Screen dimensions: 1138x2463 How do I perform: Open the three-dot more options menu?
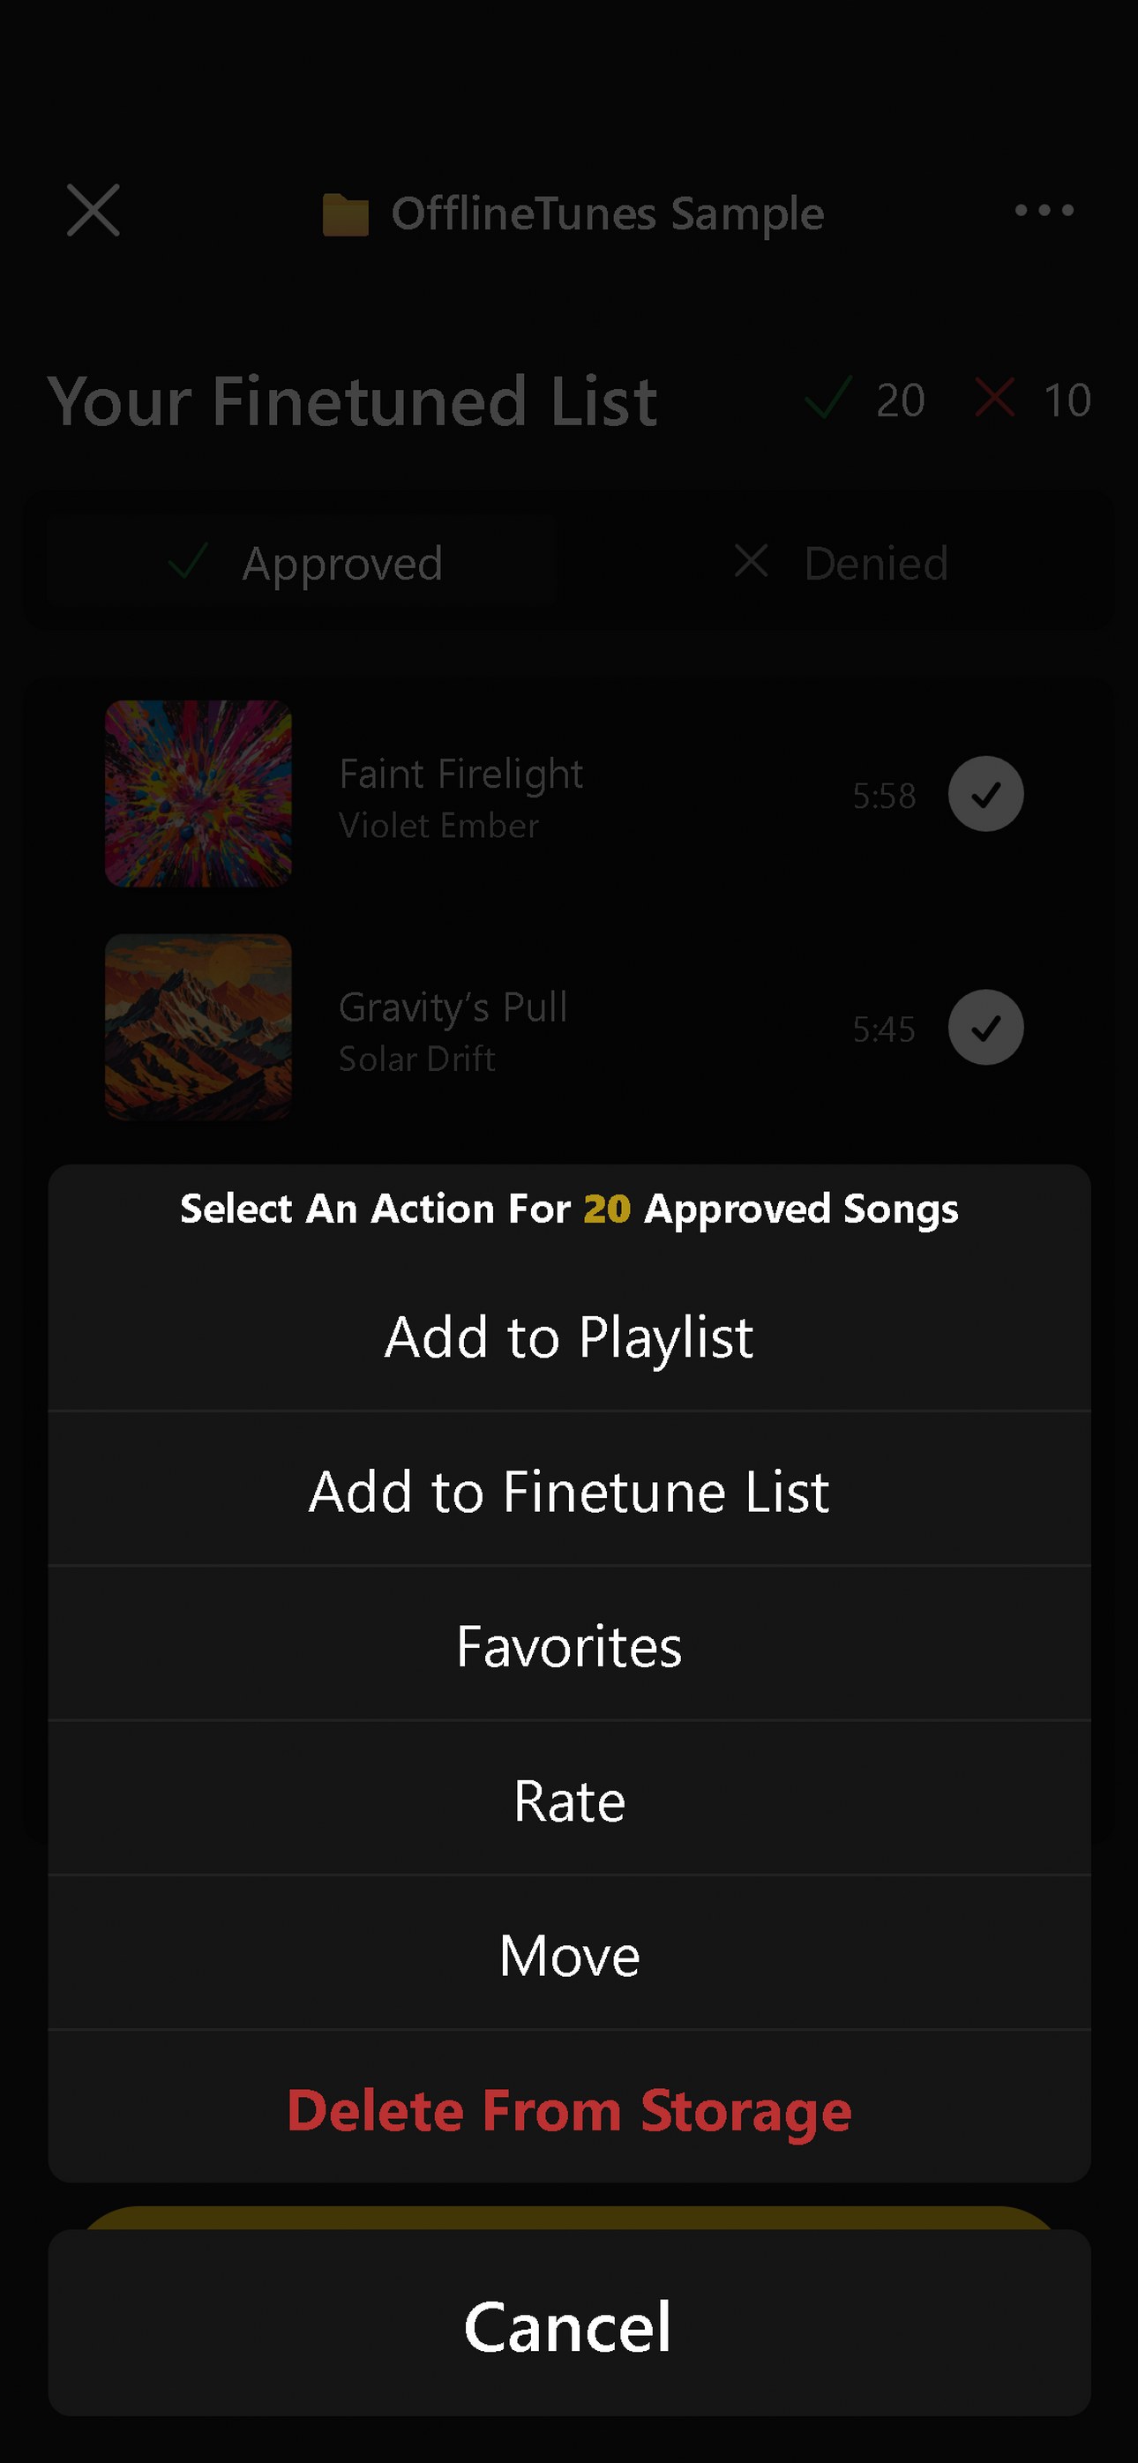pyautogui.click(x=1044, y=210)
